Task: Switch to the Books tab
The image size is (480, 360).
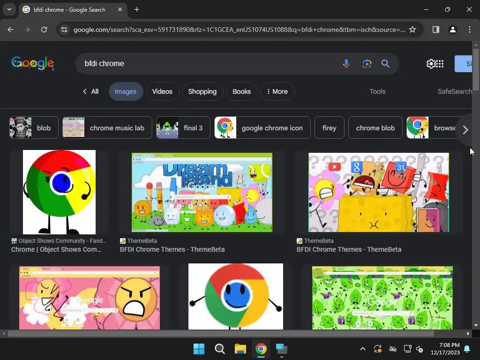Action: coord(241,91)
